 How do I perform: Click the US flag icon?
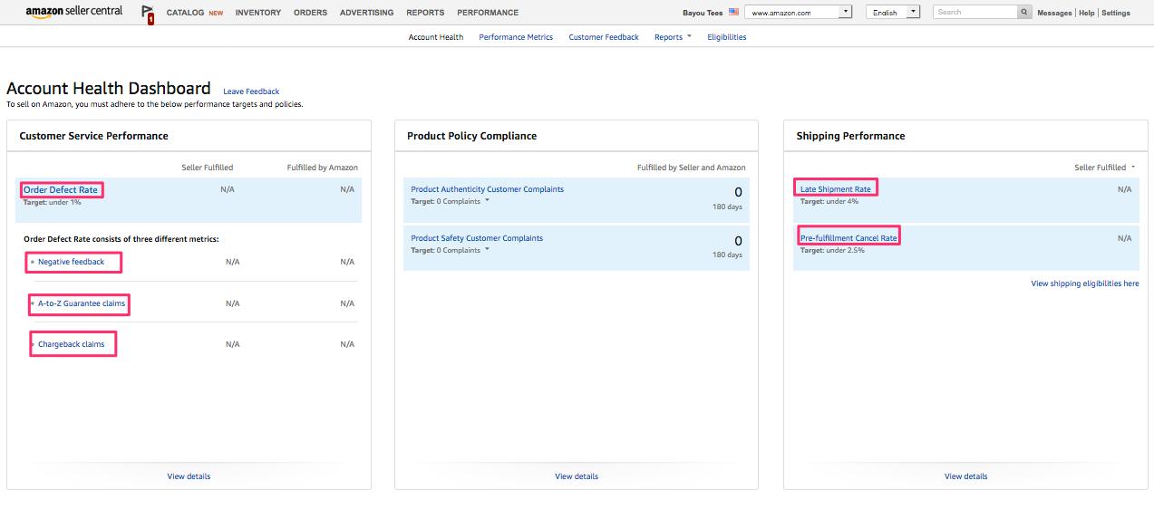tap(734, 13)
